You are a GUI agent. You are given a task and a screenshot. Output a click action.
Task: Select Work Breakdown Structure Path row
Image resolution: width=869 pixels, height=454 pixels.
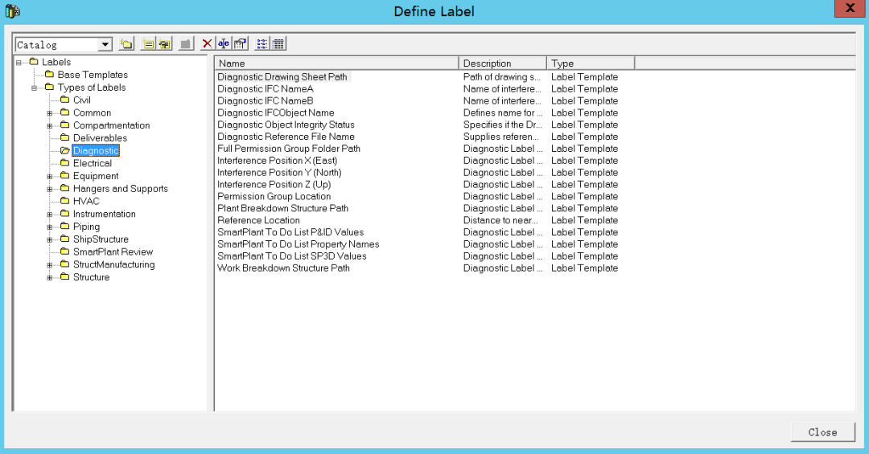coord(283,268)
